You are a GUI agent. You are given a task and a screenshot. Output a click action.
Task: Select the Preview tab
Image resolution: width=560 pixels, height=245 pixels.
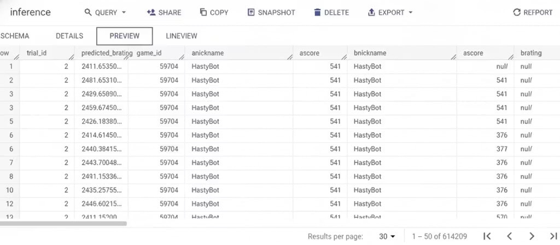coord(124,36)
